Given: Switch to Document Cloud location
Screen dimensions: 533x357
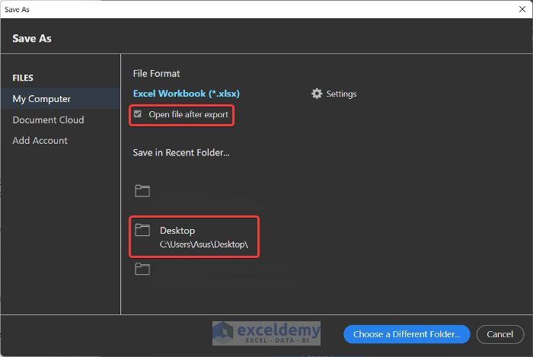Looking at the screenshot, I should click(48, 120).
